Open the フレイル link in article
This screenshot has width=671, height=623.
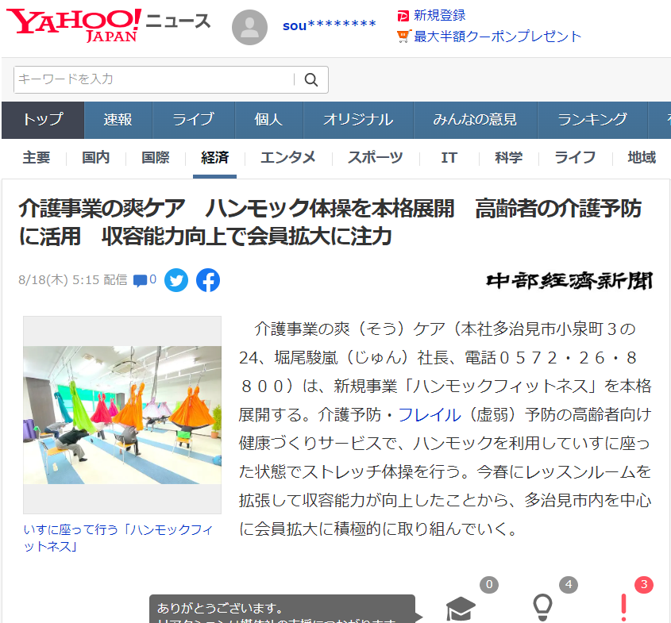pyautogui.click(x=430, y=414)
